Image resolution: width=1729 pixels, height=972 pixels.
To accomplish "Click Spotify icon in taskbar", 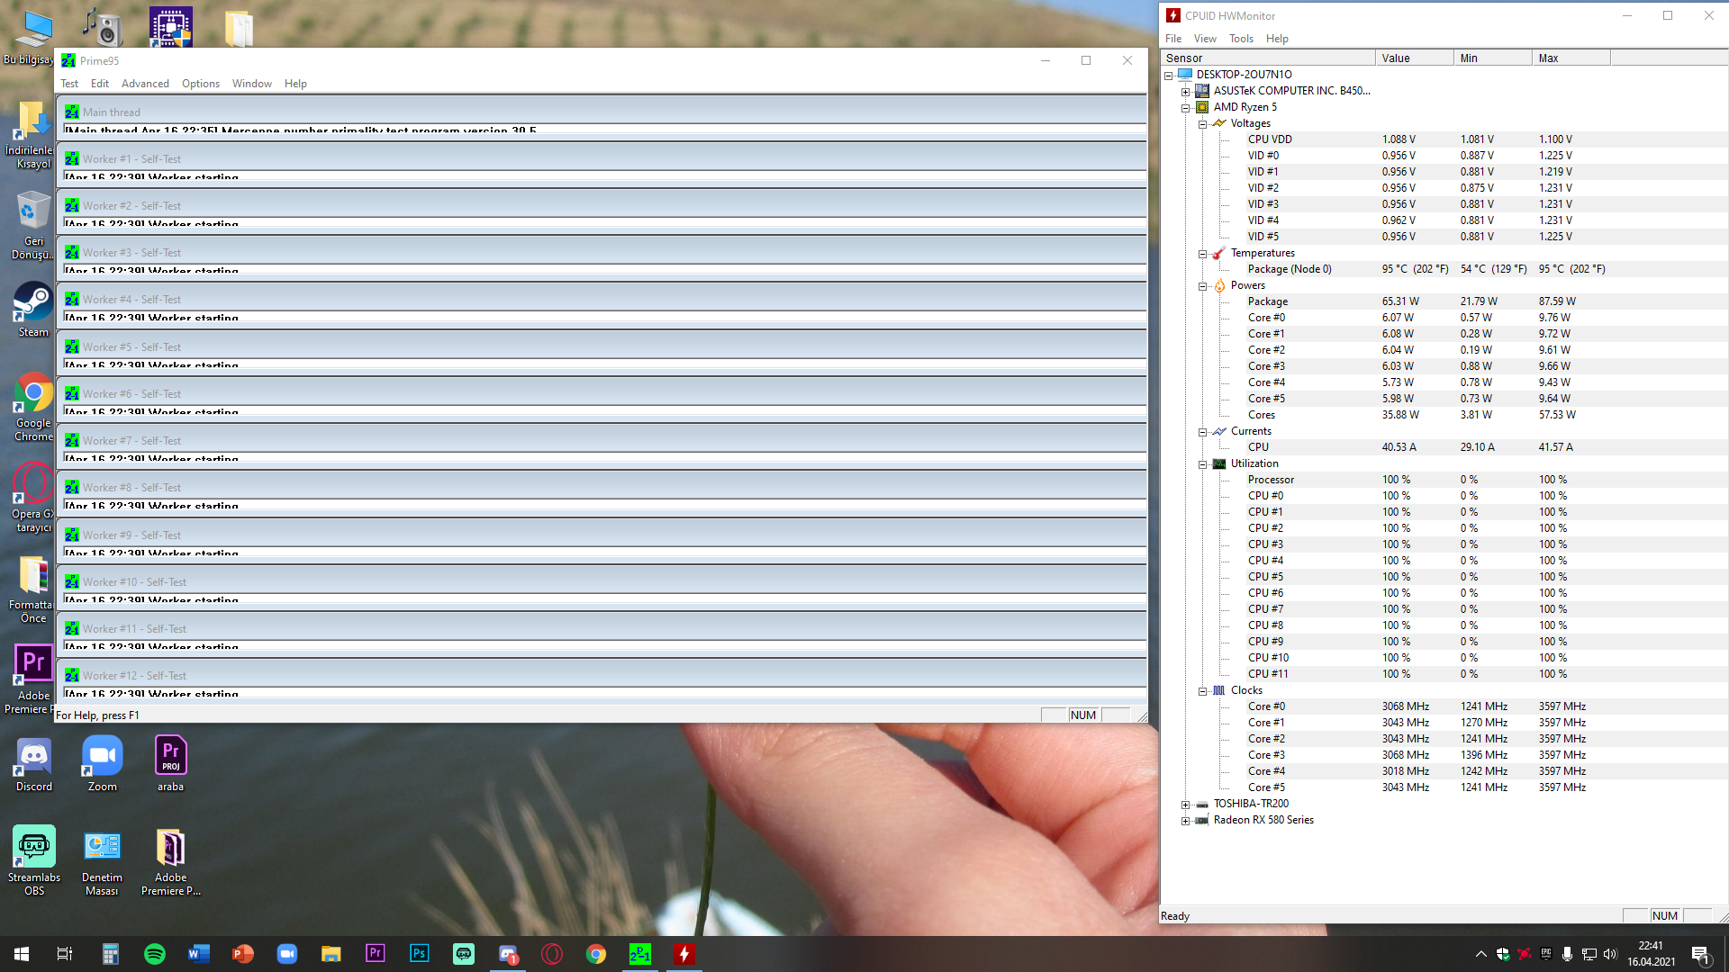I will [155, 954].
